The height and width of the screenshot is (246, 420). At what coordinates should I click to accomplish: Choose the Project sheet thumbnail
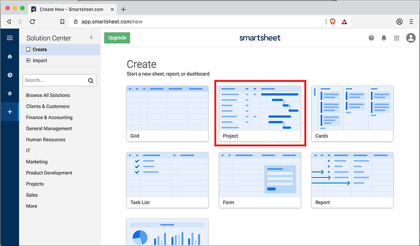[260, 114]
